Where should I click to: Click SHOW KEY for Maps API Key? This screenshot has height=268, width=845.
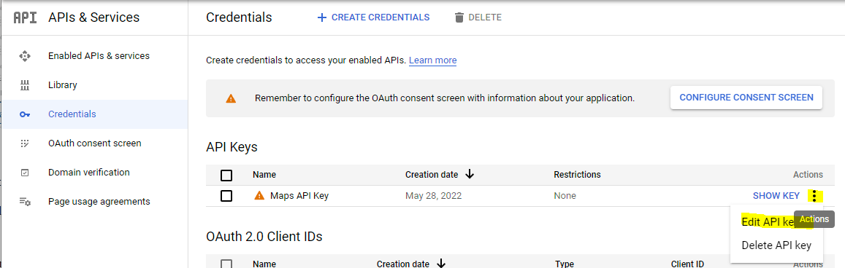coord(776,196)
